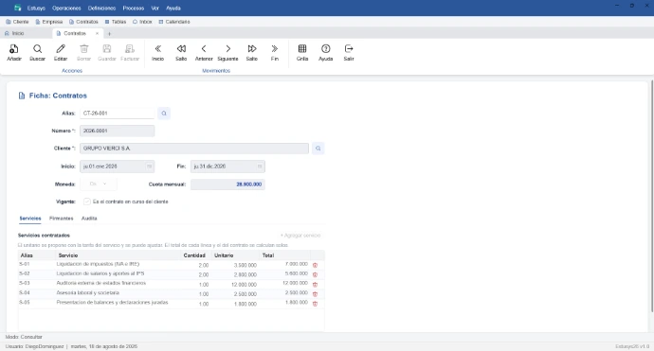Open the Definiciones menu
The width and height of the screenshot is (654, 351).
point(101,8)
